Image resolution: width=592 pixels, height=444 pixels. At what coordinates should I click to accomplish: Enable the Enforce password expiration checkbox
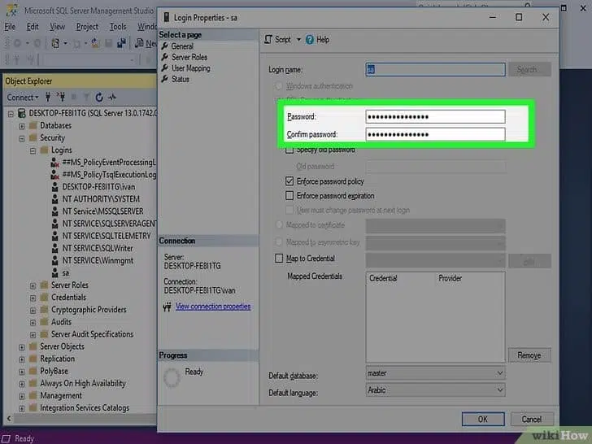pos(289,196)
